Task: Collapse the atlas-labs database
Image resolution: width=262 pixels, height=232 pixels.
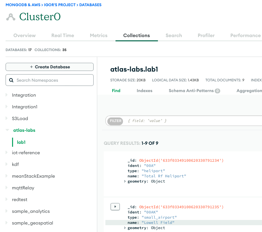Action: click(x=8, y=130)
